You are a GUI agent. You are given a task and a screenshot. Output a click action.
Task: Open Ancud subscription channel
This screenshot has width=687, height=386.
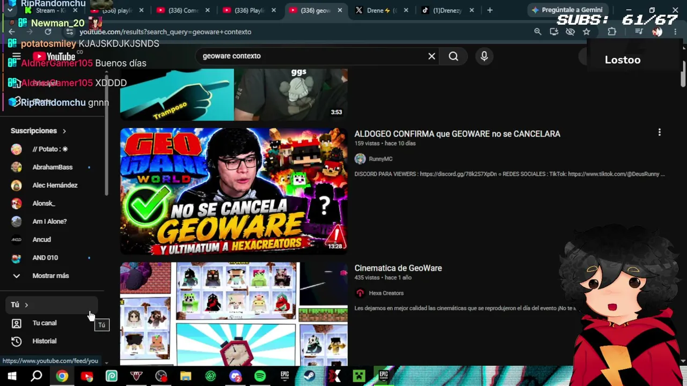coord(52,240)
